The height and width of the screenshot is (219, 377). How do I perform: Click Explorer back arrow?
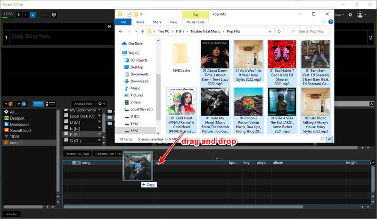pos(121,31)
